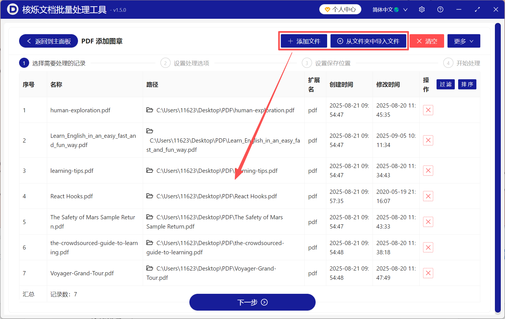Open the help question mark icon
Image resolution: width=505 pixels, height=319 pixels.
[440, 9]
